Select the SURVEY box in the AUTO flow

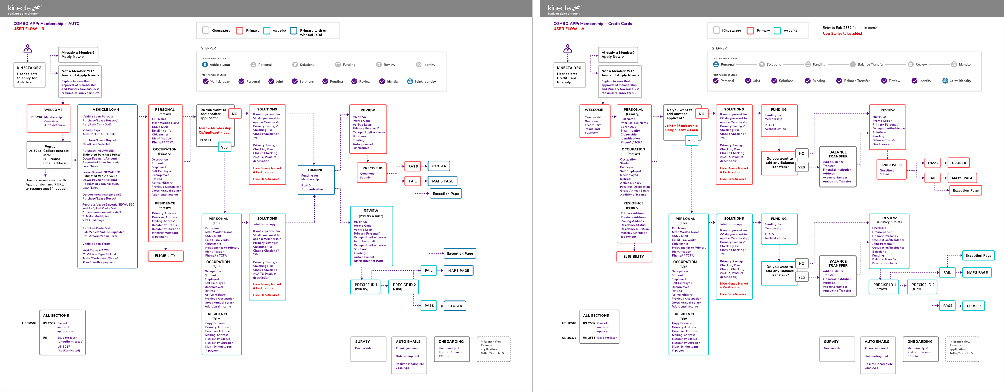tap(368, 349)
